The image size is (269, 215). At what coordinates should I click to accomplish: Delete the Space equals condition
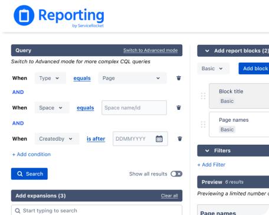(x=179, y=107)
